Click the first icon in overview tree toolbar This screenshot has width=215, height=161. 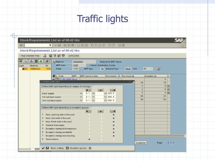[21, 61]
